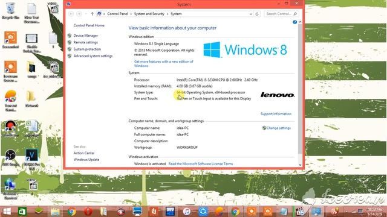The width and height of the screenshot is (387, 217).
Task: Click the help question-mark icon
Action: 294,22
